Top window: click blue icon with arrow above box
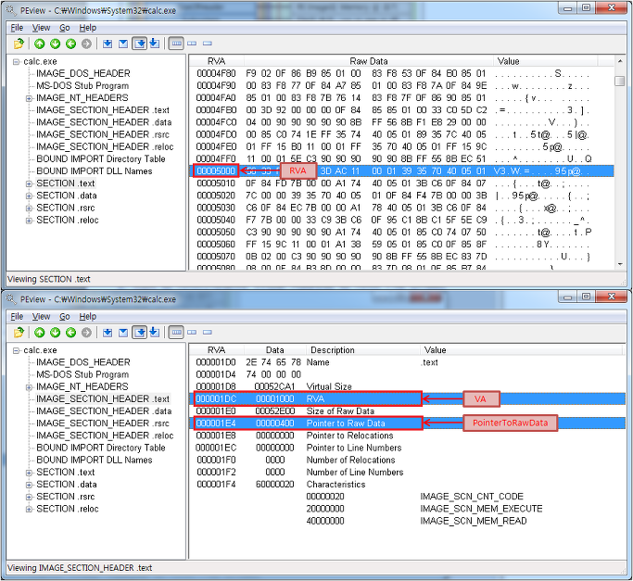 pyautogui.click(x=155, y=44)
